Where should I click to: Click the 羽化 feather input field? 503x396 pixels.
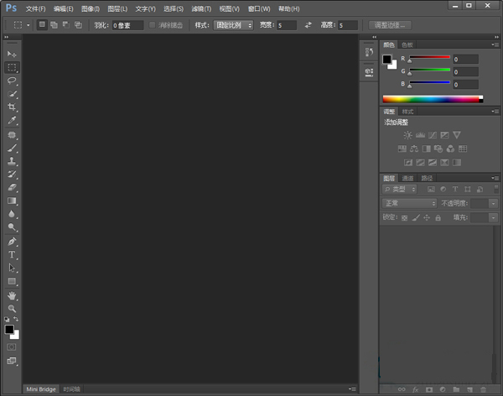point(126,25)
